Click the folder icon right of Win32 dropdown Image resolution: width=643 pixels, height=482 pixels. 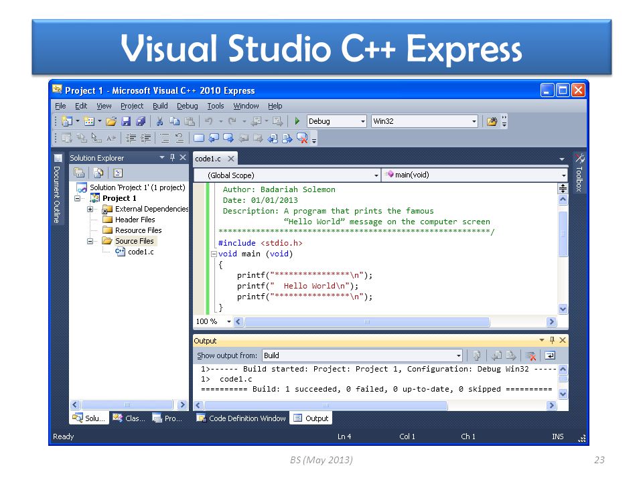pos(492,121)
